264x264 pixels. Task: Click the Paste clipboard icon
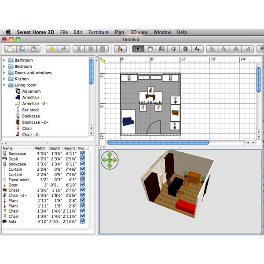[x=103, y=49]
